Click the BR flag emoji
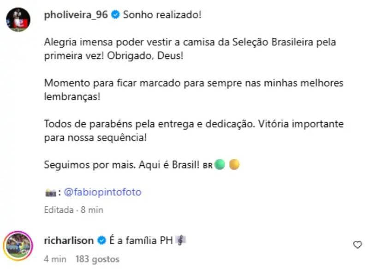 pos(207,165)
